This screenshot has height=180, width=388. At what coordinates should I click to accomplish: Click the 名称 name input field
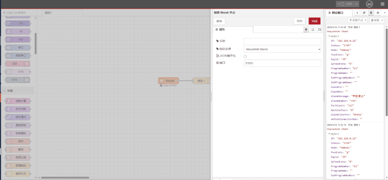[x=283, y=41]
